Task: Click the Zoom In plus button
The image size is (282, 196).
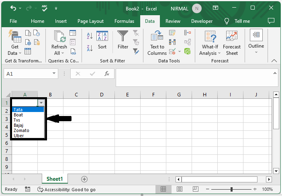Action: point(255,189)
